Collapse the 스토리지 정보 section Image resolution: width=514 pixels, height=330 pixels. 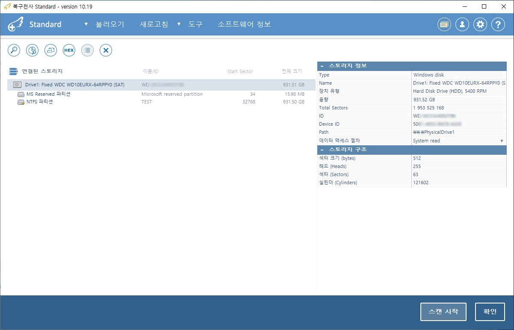[x=322, y=66]
